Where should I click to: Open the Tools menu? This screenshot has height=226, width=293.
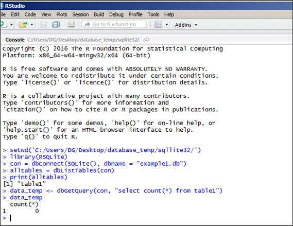point(153,14)
